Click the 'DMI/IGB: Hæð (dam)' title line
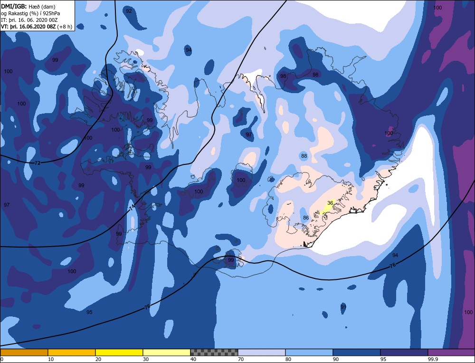Image resolution: width=475 pixels, height=363 pixels. (28, 6)
